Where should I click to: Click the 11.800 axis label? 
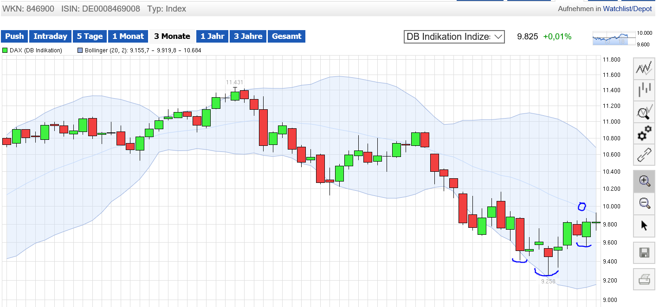pyautogui.click(x=611, y=60)
